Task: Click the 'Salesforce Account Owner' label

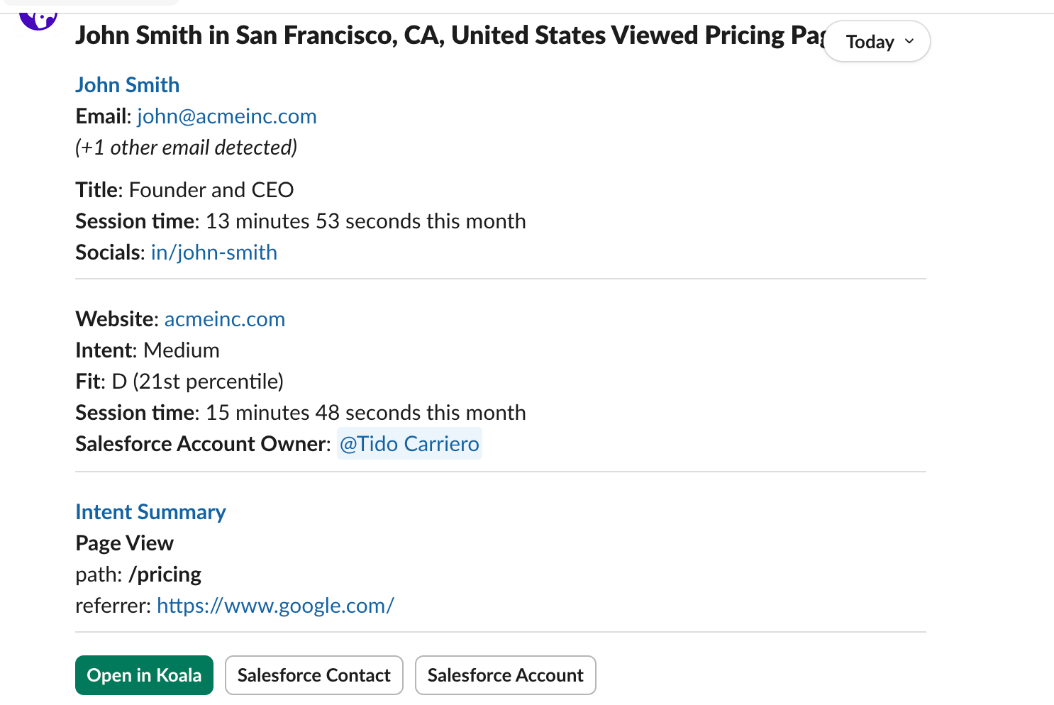Action: click(x=201, y=444)
